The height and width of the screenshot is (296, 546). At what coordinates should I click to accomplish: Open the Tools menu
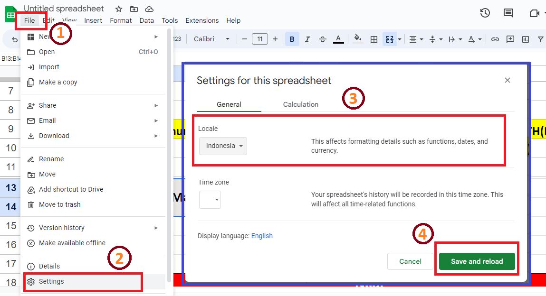point(170,20)
